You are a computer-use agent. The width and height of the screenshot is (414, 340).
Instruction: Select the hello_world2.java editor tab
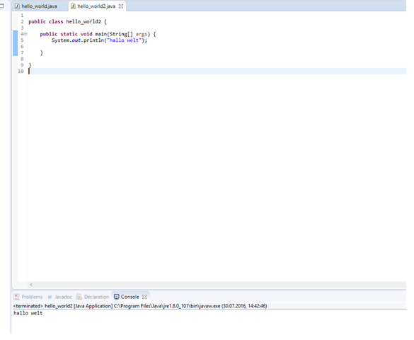coord(96,6)
